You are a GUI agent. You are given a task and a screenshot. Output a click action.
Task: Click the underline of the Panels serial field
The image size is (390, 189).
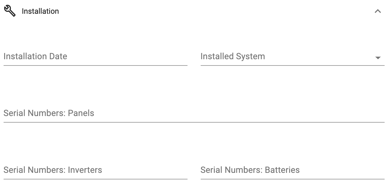[194, 122]
